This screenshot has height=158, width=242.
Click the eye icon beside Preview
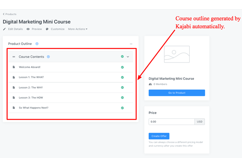click(x=28, y=29)
